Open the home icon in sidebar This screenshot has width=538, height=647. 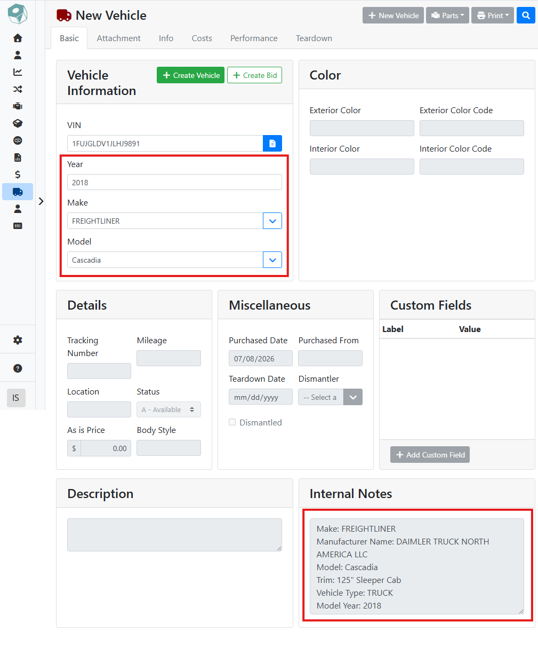tap(18, 38)
